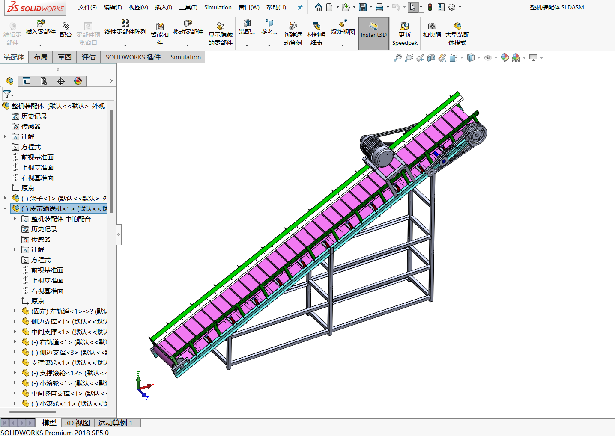
Task: Click Edit Appearance color ball icon
Action: [505, 58]
